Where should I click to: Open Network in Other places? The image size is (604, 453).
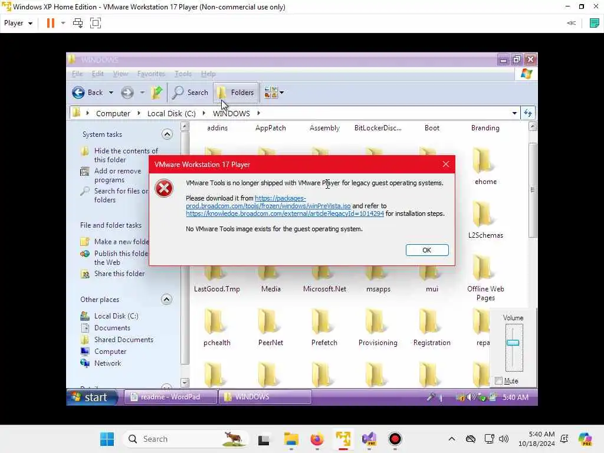coord(107,363)
